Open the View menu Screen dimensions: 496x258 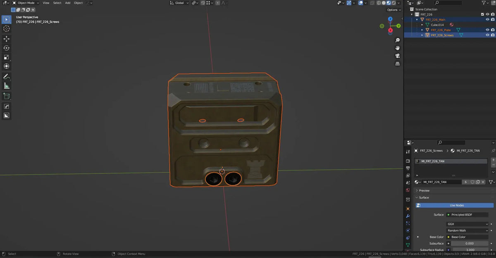pyautogui.click(x=46, y=3)
